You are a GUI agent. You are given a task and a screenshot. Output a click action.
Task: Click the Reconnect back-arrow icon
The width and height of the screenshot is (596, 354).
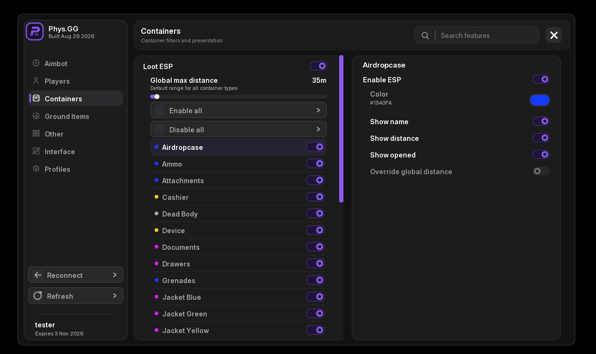(38, 275)
